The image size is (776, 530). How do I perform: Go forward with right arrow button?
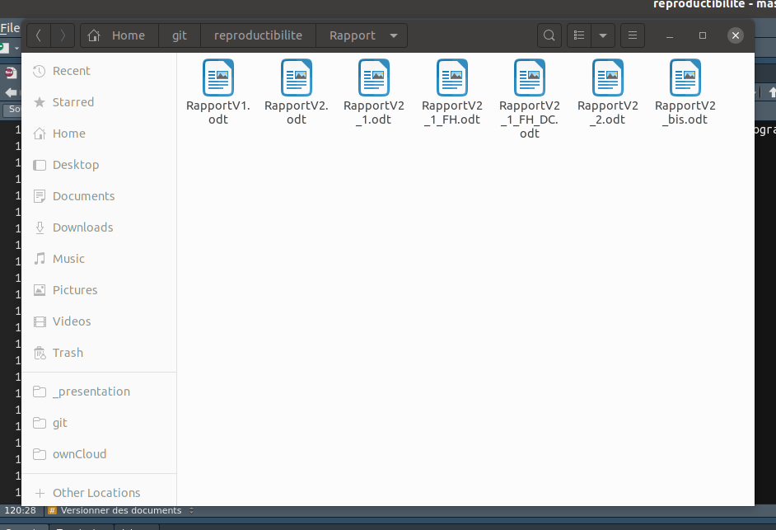click(x=63, y=35)
